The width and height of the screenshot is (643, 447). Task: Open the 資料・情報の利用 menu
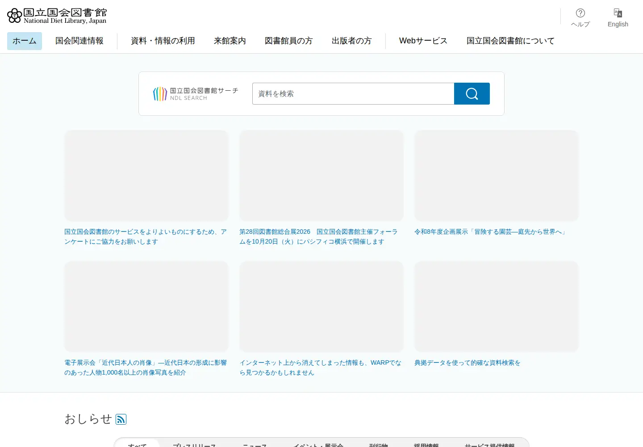point(163,41)
